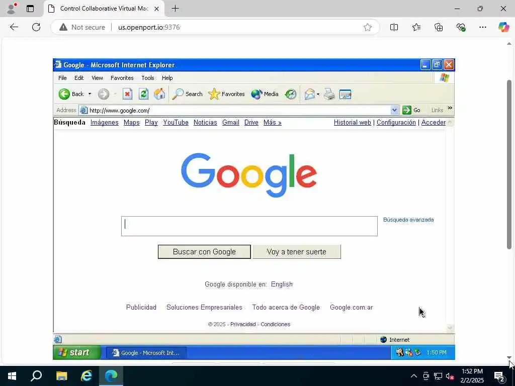The width and height of the screenshot is (515, 386).
Task: Open the IE History toolbar icon
Action: [x=290, y=94]
